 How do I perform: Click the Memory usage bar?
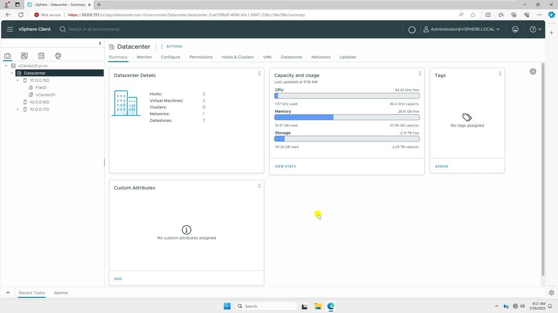coord(347,117)
